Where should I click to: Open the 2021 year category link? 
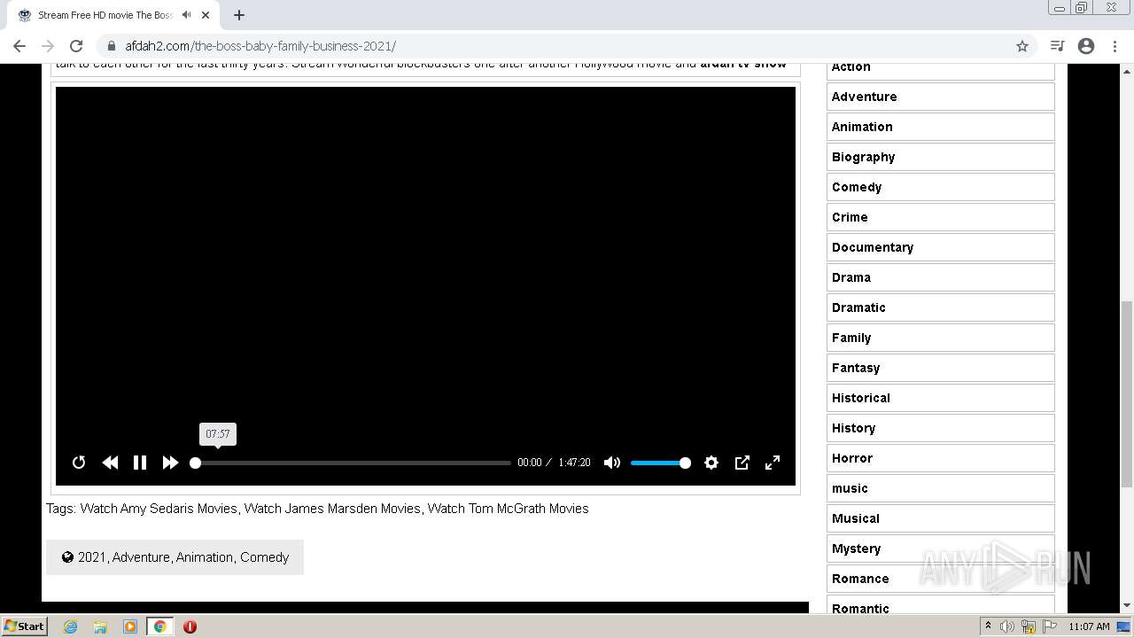pyautogui.click(x=91, y=557)
